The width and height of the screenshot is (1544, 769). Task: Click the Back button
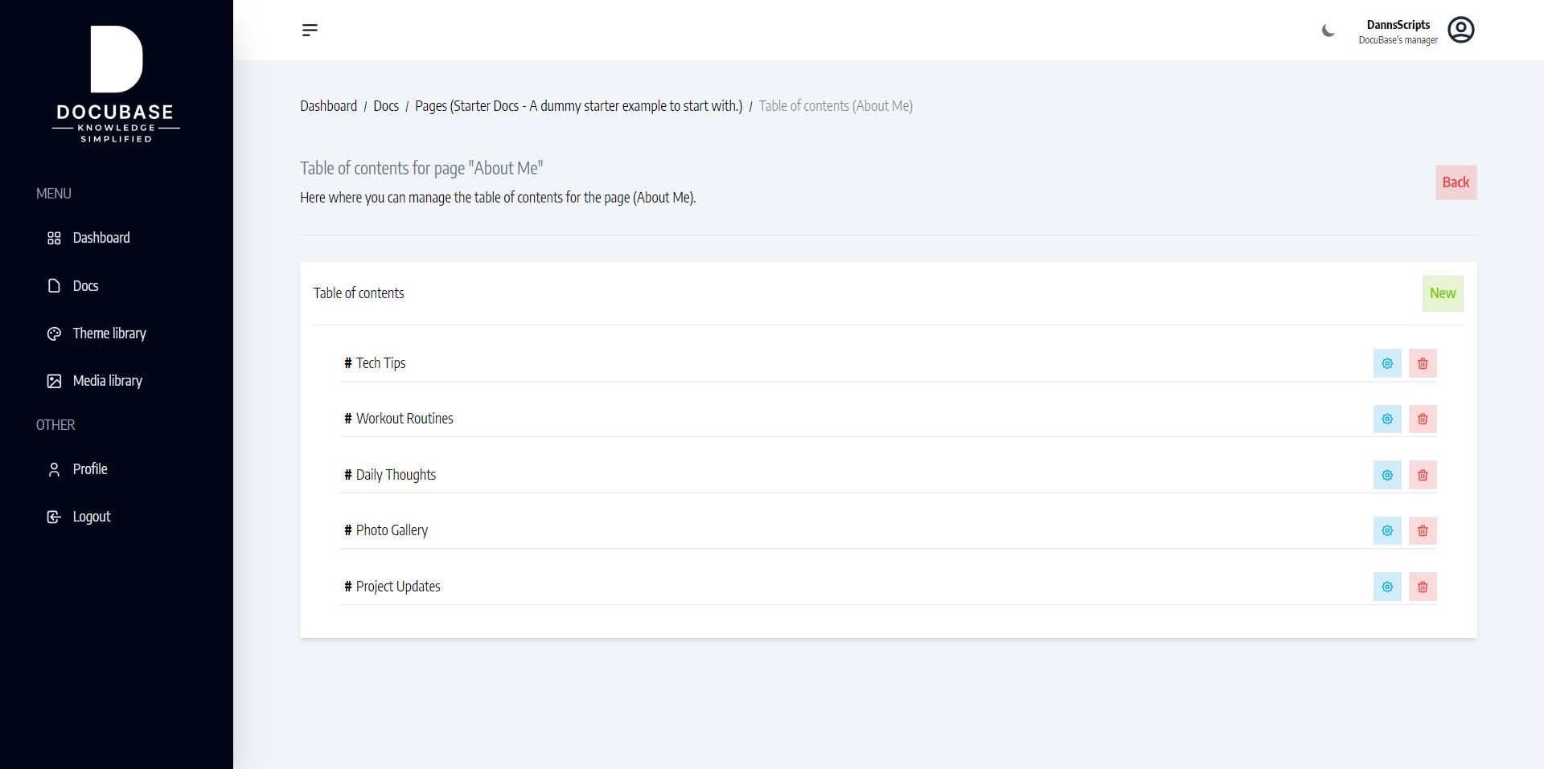click(1456, 182)
